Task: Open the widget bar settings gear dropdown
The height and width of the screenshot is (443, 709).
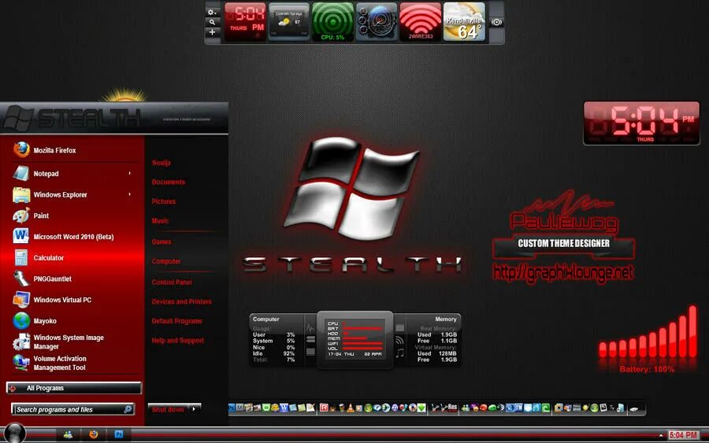Action: click(212, 12)
